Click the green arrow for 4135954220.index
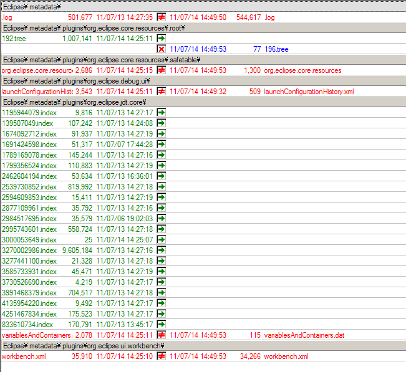This screenshot has height=372, width=406. point(162,303)
